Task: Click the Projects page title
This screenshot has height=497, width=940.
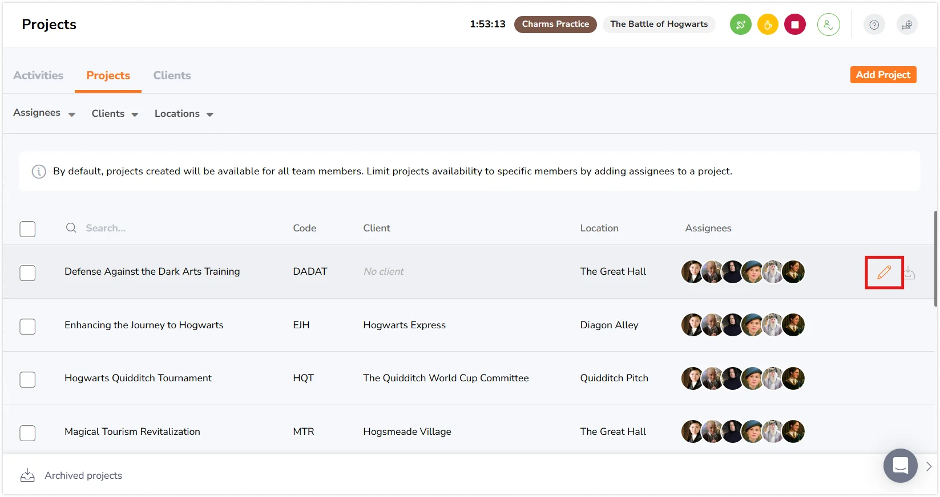Action: [x=49, y=25]
